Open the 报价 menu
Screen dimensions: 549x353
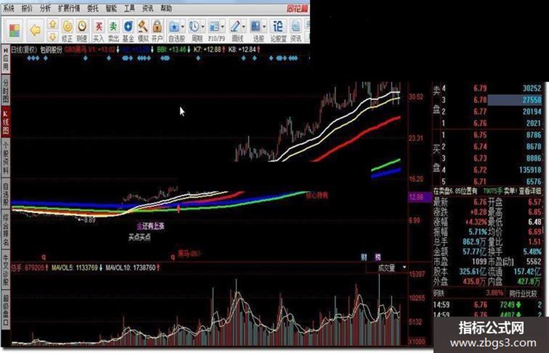pyautogui.click(x=27, y=8)
